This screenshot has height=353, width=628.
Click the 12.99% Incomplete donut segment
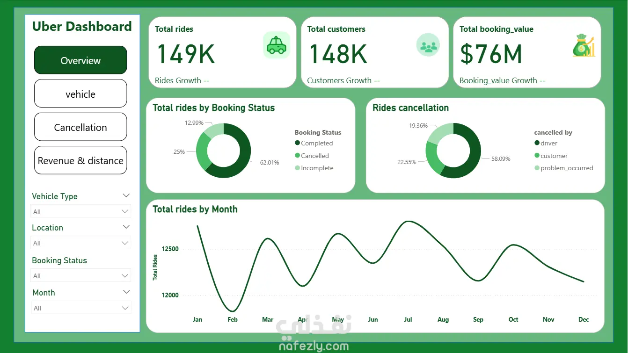click(x=214, y=130)
